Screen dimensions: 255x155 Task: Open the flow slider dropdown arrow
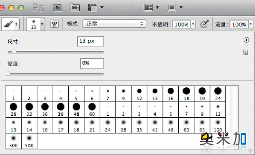251,24
